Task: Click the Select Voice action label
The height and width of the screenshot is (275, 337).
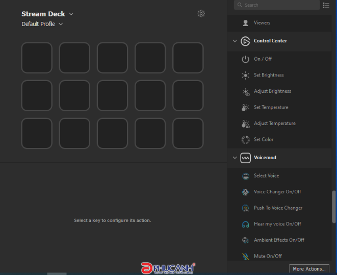Action: tap(266, 176)
